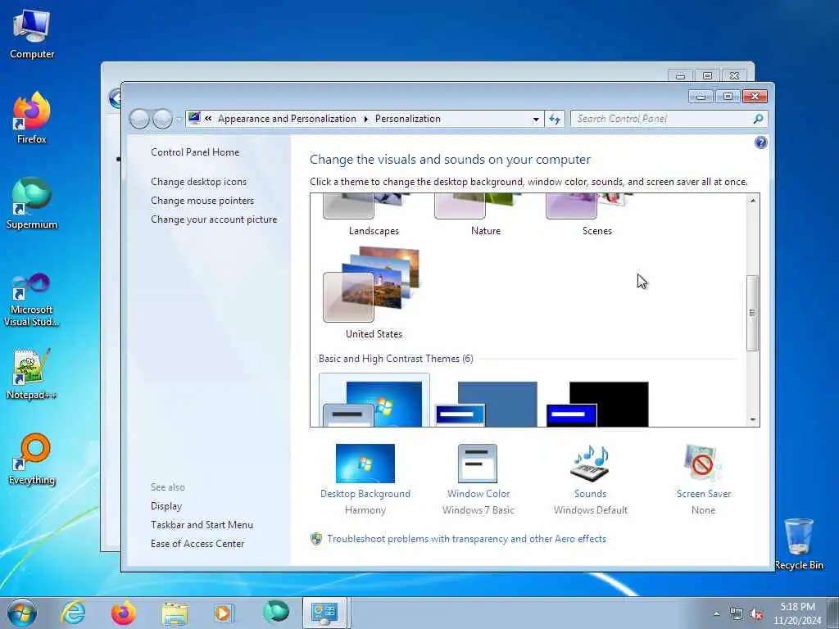Select the Nature theme

(x=485, y=215)
